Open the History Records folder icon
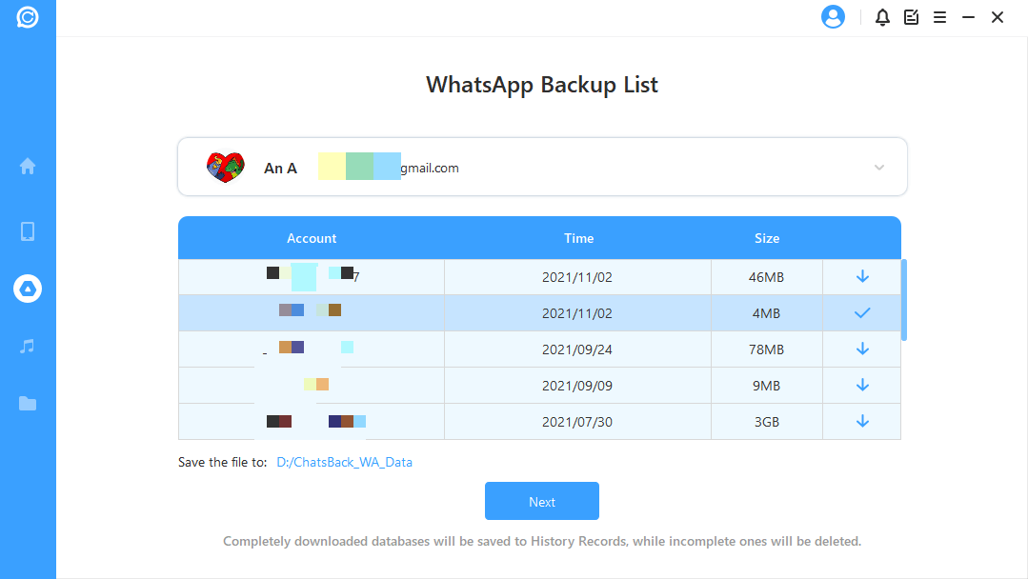The width and height of the screenshot is (1028, 579). click(x=28, y=404)
